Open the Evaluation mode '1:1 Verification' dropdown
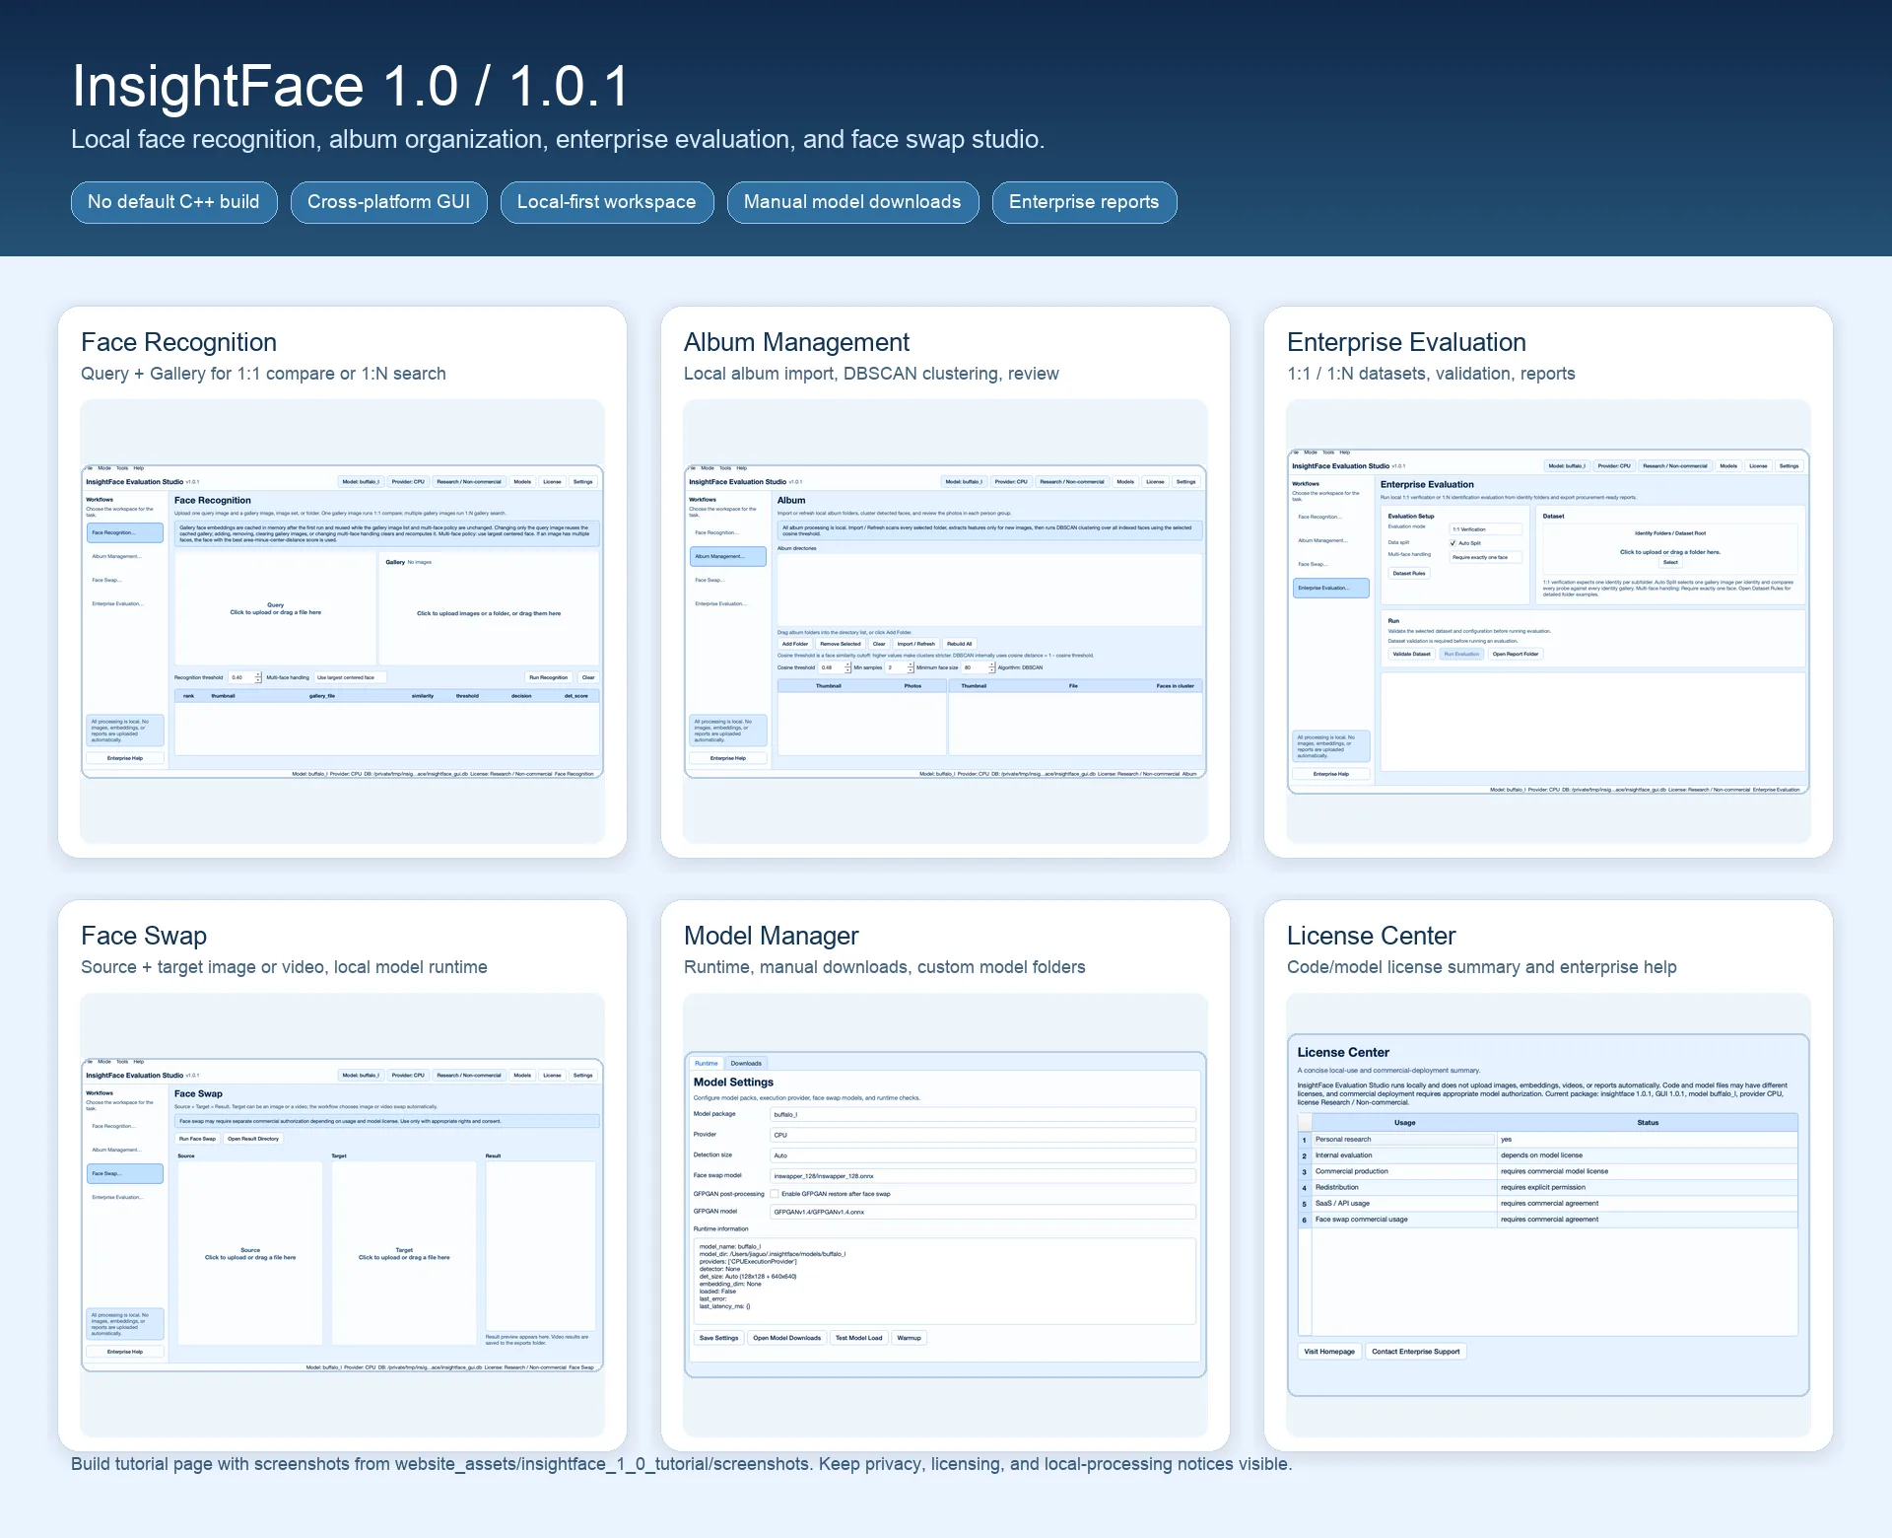 1485,529
